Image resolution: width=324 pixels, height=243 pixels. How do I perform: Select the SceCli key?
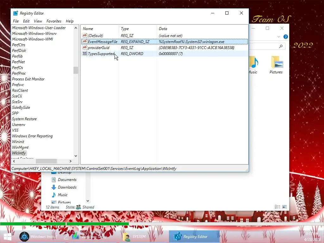pyautogui.click(x=17, y=96)
